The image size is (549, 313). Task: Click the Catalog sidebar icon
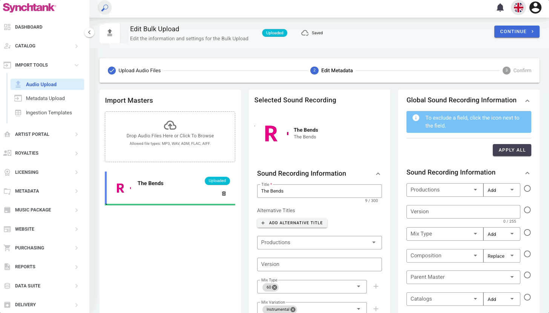(x=7, y=46)
